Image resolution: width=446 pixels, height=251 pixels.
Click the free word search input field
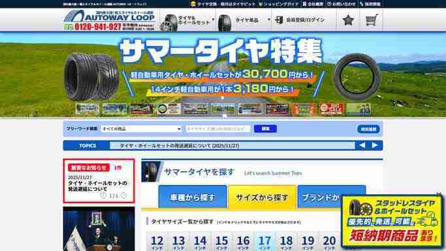[218, 129]
